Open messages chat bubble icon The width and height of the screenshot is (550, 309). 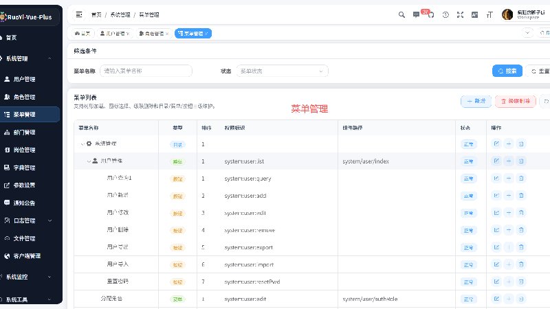416,14
